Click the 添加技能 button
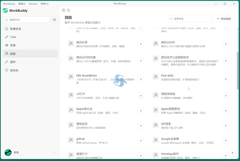The height and width of the screenshot is (161, 240). click(224, 19)
